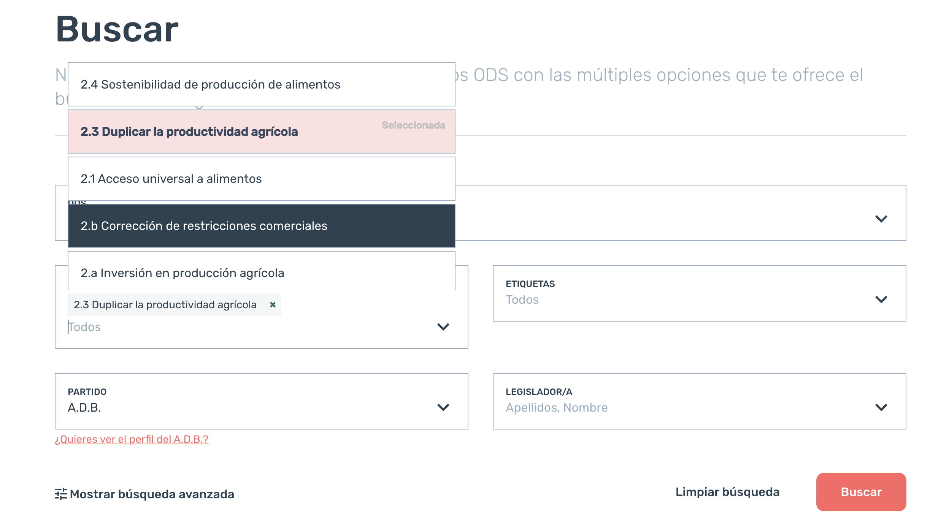Choose 2.1 Acceso universal a alimentos
The width and height of the screenshot is (930, 523).
coord(262,179)
